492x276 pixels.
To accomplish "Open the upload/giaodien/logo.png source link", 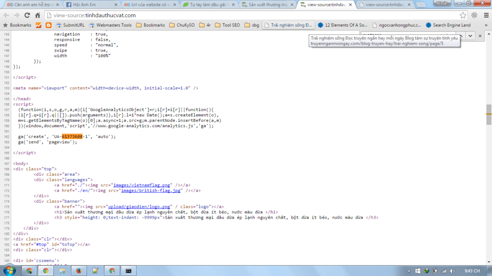I will [x=139, y=207].
